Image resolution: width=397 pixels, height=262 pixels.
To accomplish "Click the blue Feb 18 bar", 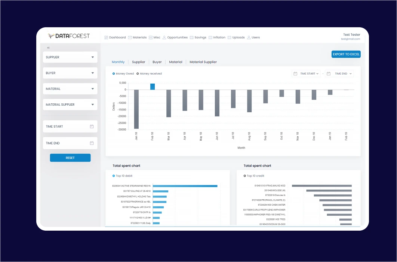I will point(152,86).
